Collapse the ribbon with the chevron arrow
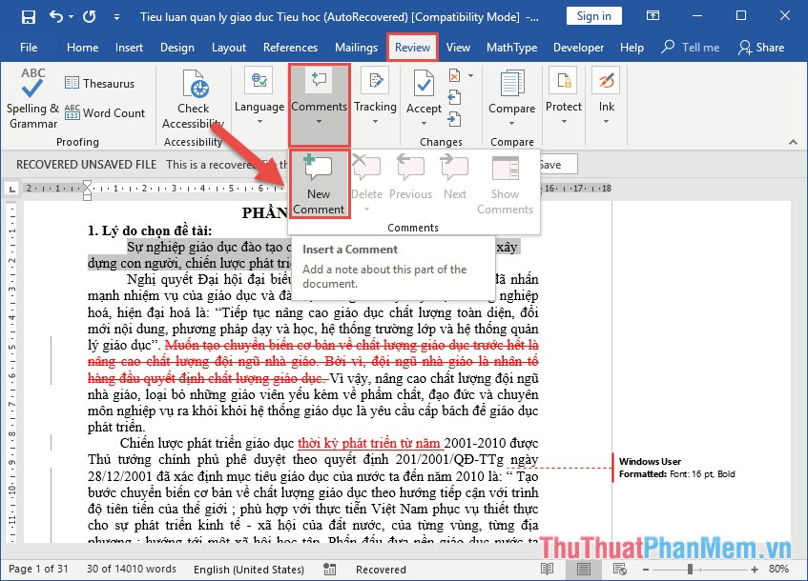The image size is (808, 581). (x=793, y=142)
